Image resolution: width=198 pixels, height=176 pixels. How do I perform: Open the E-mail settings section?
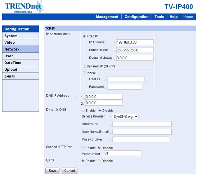(21, 76)
